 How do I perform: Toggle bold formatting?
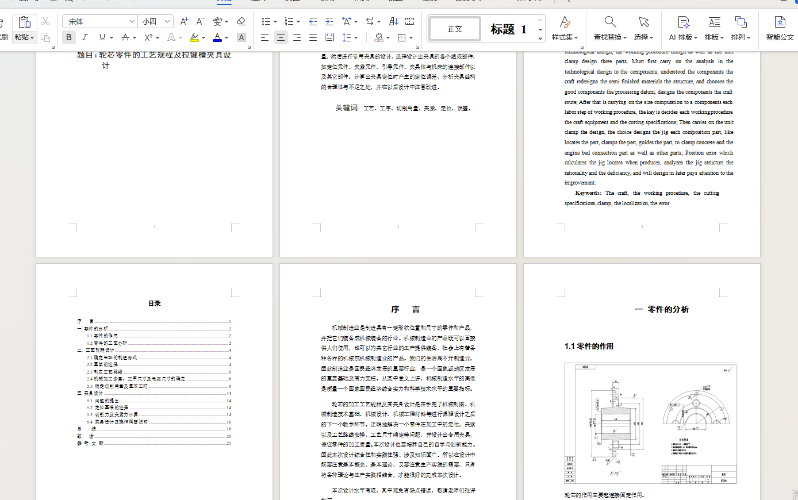coord(69,37)
